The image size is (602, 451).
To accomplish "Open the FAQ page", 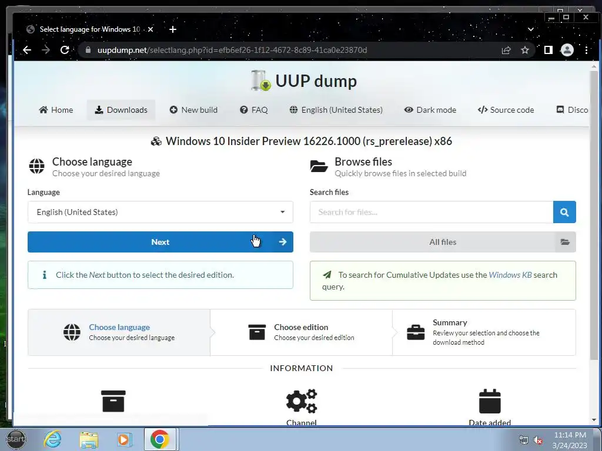I will point(254,110).
